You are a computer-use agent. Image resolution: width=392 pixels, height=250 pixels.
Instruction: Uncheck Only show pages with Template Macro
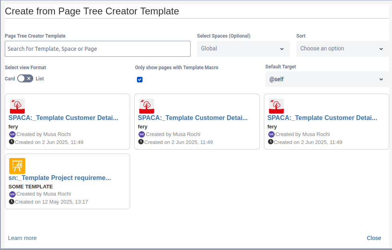(140, 80)
